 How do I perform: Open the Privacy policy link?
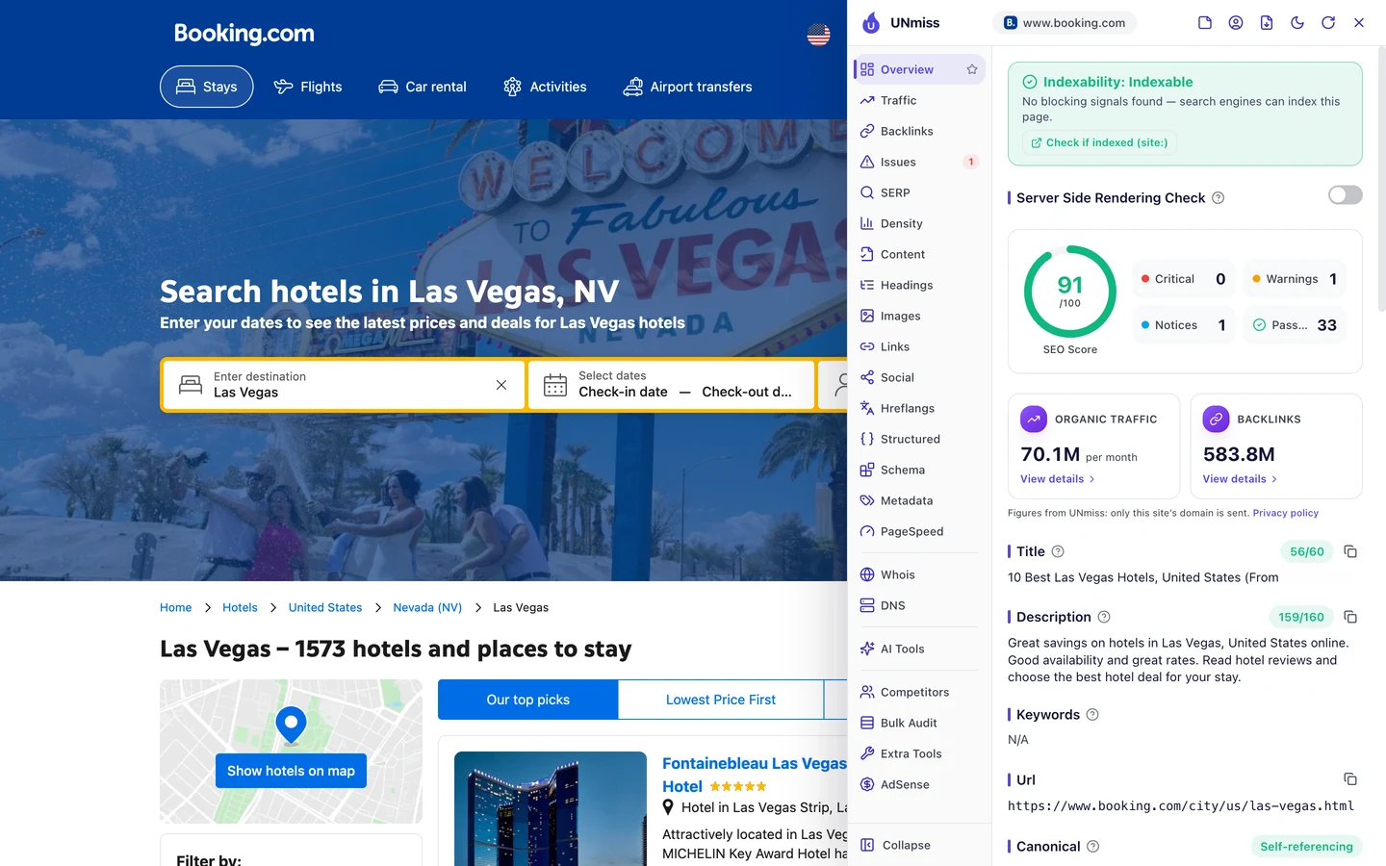[x=1285, y=513]
